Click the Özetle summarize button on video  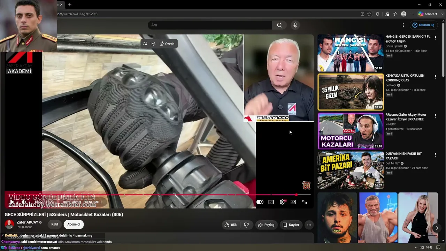pyautogui.click(x=167, y=44)
